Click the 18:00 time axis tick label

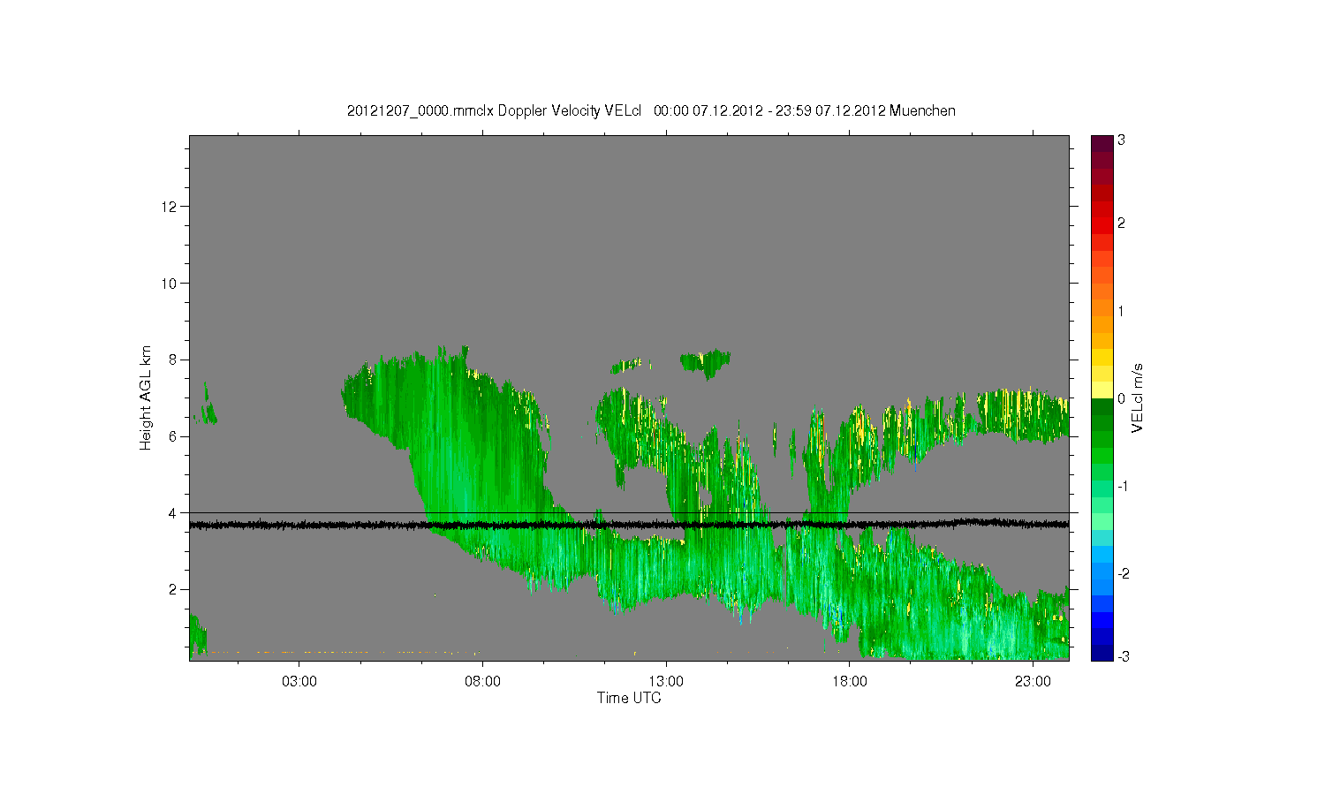850,682
